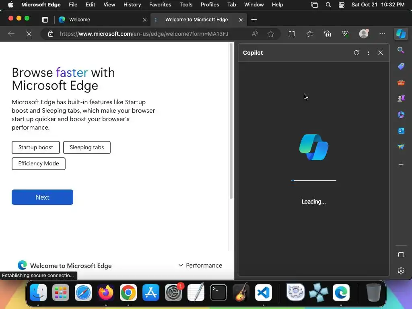The image size is (412, 309).
Task: Open macOS Spotlight search
Action: (x=328, y=5)
